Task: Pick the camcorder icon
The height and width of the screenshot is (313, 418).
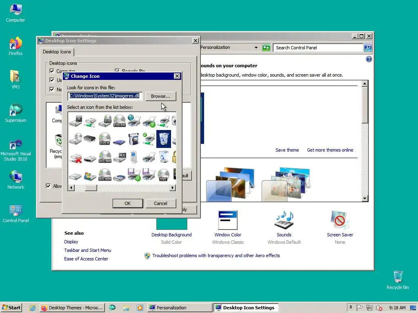Action: [x=133, y=139]
